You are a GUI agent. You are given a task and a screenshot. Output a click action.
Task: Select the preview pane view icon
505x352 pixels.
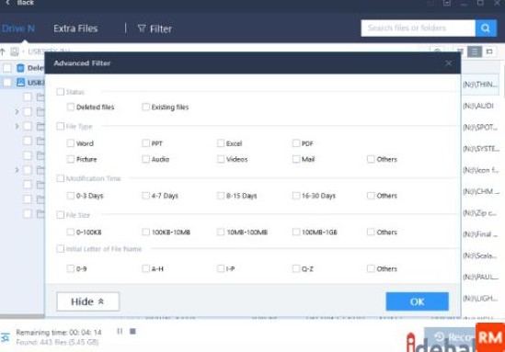[489, 51]
